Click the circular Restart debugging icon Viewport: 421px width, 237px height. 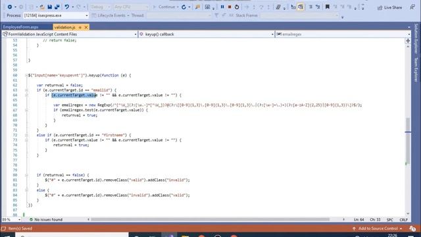click(237, 7)
